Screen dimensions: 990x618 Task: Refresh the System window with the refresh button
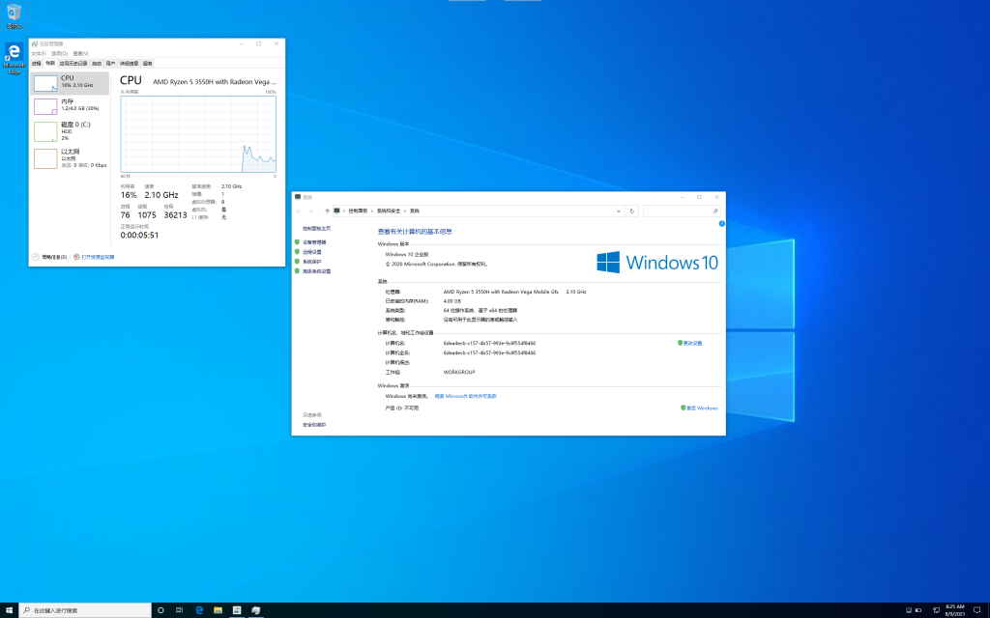(x=632, y=211)
